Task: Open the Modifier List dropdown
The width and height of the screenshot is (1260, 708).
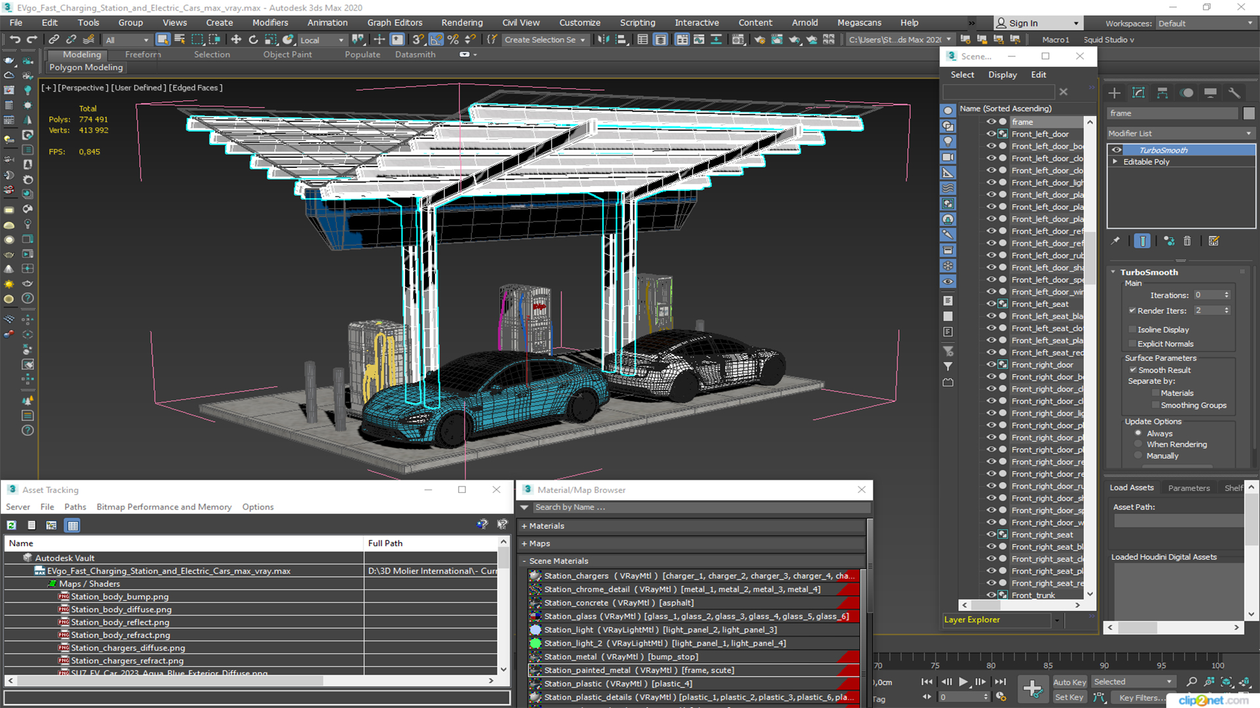Action: (1180, 133)
